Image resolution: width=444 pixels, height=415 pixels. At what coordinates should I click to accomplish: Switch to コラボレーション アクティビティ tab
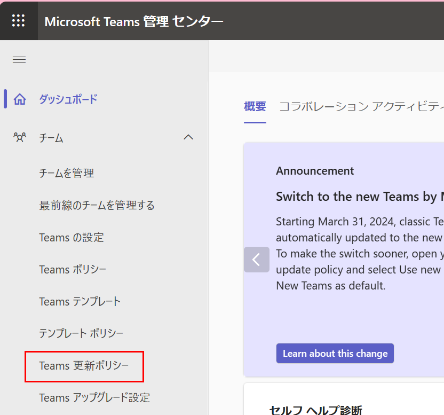pyautogui.click(x=361, y=107)
